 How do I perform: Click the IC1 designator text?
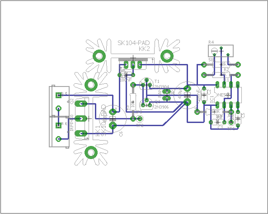click(212, 99)
